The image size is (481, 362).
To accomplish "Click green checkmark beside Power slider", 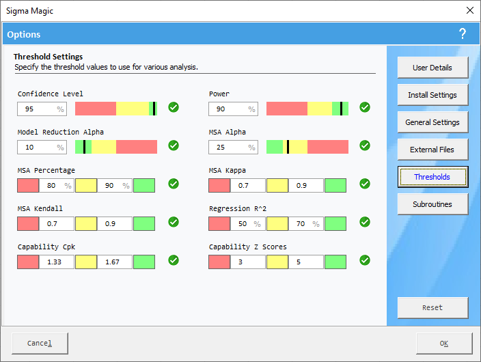I will coord(365,107).
